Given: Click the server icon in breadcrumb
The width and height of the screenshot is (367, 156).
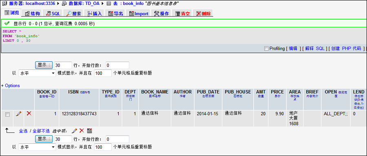Looking at the screenshot, I should click(x=4, y=4).
